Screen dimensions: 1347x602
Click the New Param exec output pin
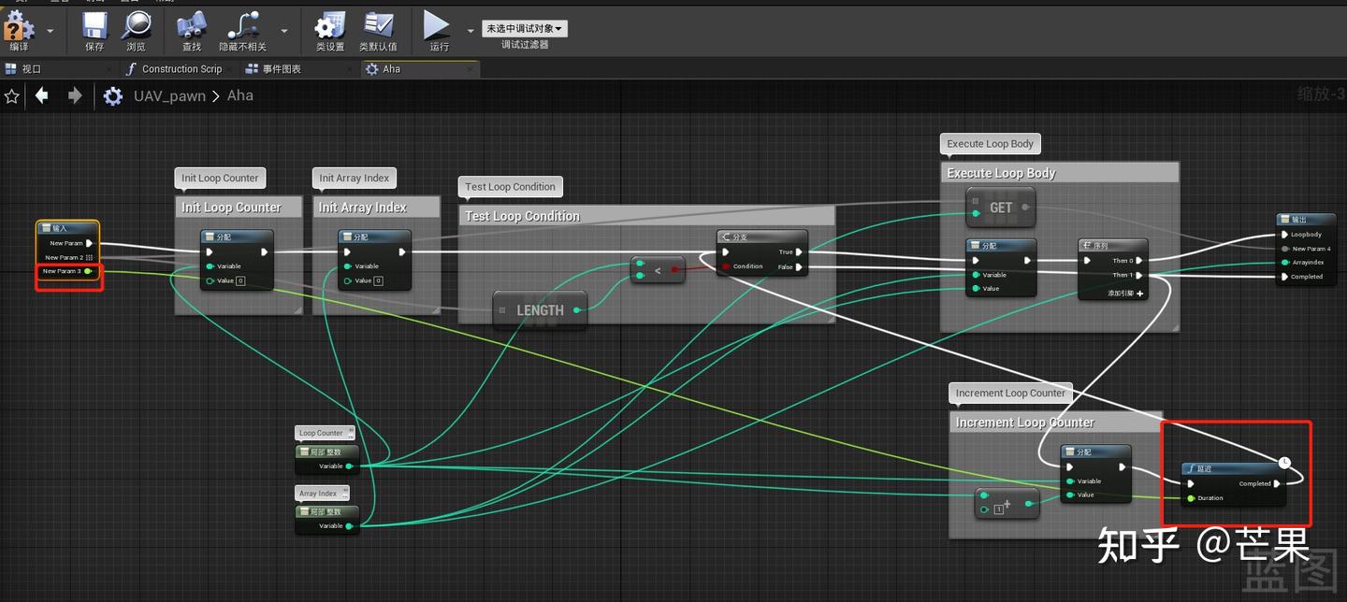coord(89,243)
